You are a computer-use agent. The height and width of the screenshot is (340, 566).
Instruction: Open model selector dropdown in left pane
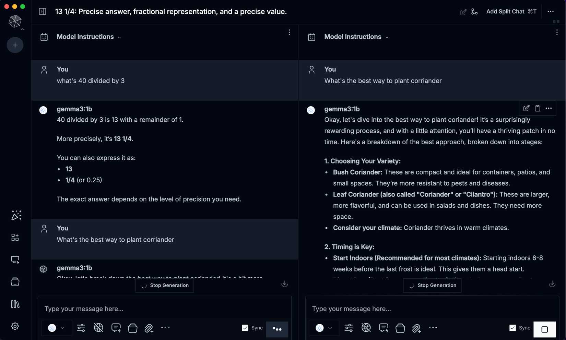(x=57, y=328)
